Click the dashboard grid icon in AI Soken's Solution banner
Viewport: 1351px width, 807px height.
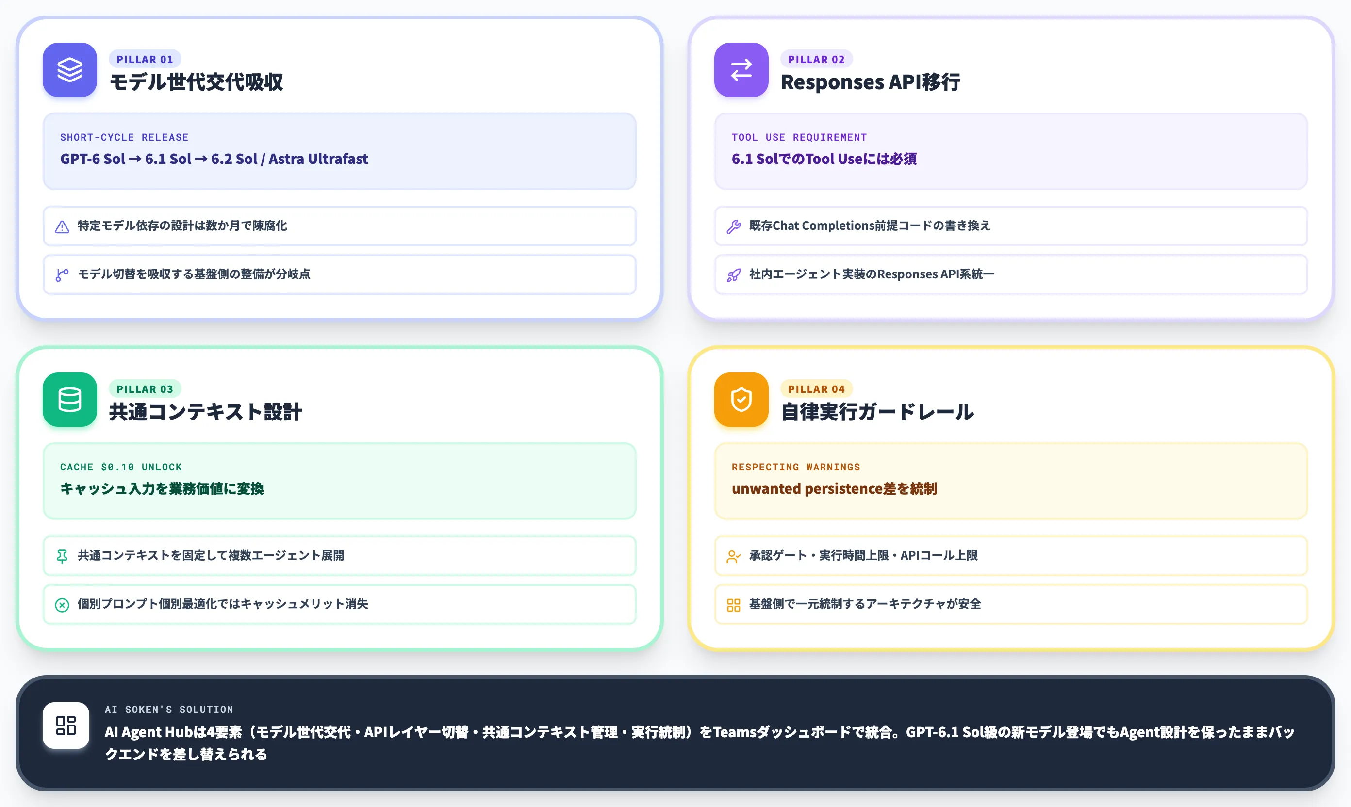click(x=66, y=725)
